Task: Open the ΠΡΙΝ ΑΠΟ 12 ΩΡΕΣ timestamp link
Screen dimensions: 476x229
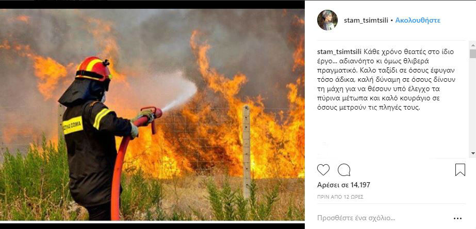Action: tap(340, 197)
